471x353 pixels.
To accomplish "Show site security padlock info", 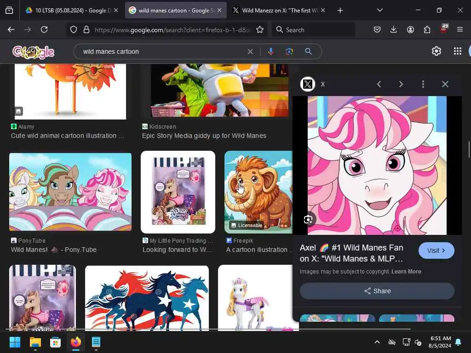I will click(x=86, y=29).
